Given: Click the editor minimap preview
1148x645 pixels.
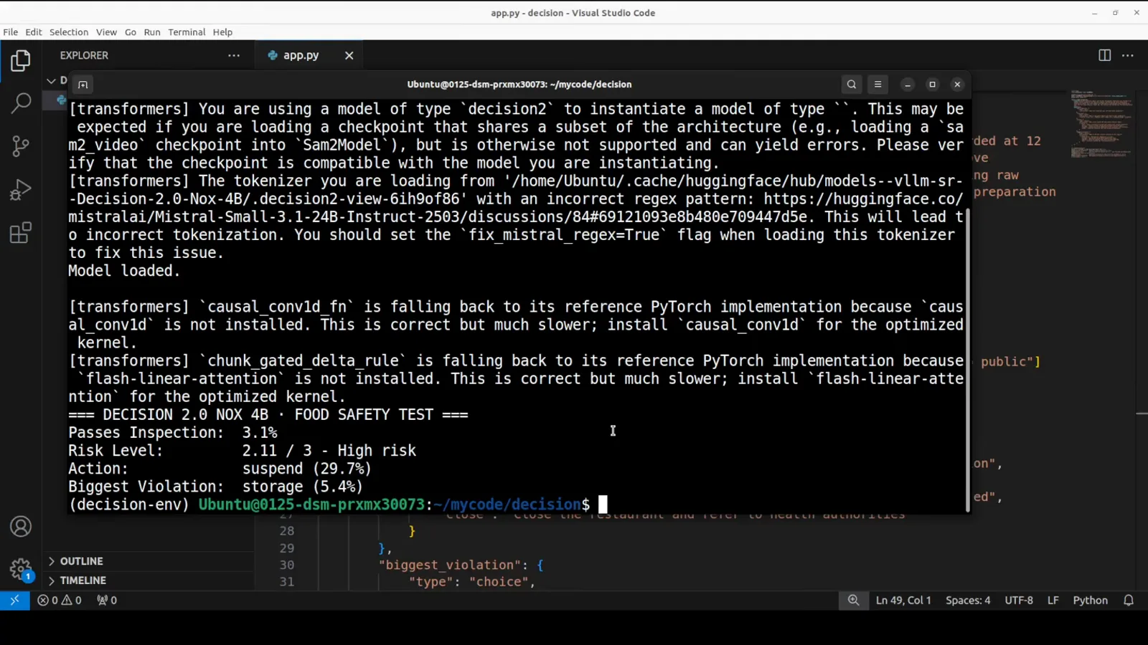Looking at the screenshot, I should coord(1102,124).
